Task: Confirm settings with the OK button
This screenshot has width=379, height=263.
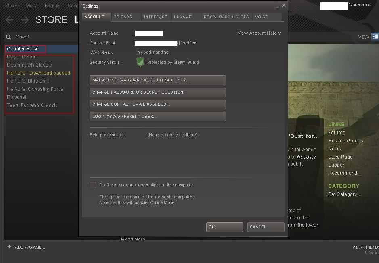Action: coord(225,227)
